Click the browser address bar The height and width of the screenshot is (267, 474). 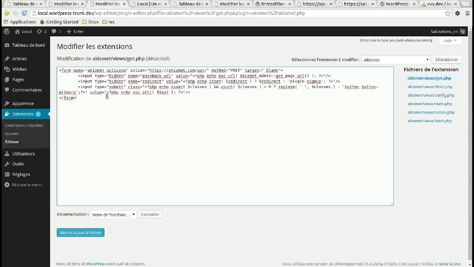coord(237,13)
